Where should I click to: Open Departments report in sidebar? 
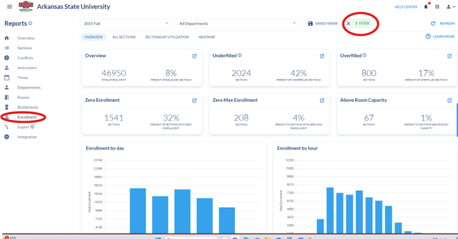tap(29, 88)
